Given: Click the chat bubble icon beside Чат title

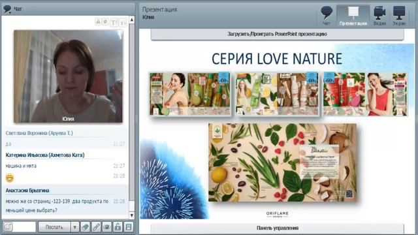Looking at the screenshot, I should click(x=7, y=9).
